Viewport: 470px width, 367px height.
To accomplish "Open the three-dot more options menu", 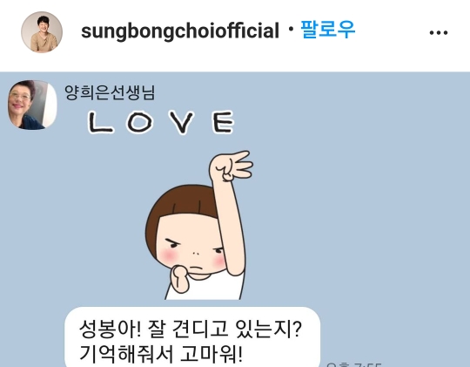I will (439, 32).
